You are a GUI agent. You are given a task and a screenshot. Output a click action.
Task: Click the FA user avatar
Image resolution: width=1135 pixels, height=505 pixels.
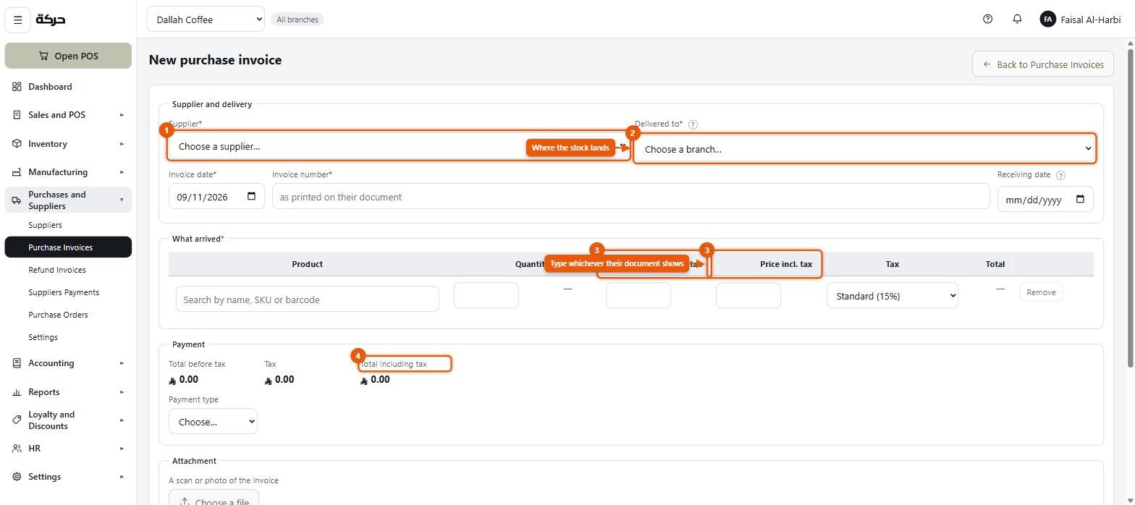point(1047,20)
